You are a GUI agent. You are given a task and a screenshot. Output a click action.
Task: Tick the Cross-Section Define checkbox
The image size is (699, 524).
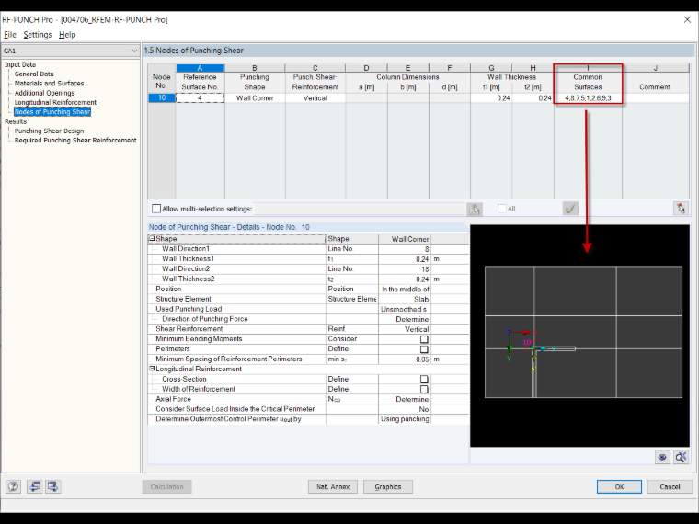424,379
